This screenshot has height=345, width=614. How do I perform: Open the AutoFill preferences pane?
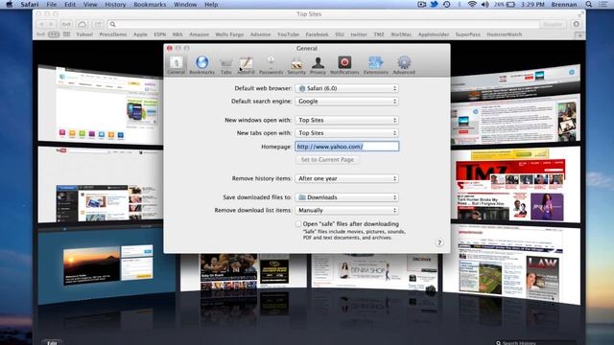[x=246, y=66]
